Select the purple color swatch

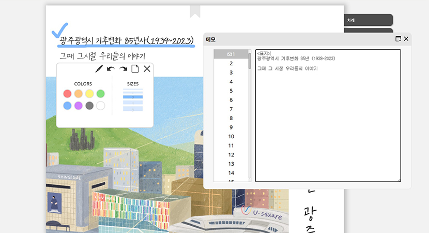pyautogui.click(x=78, y=106)
